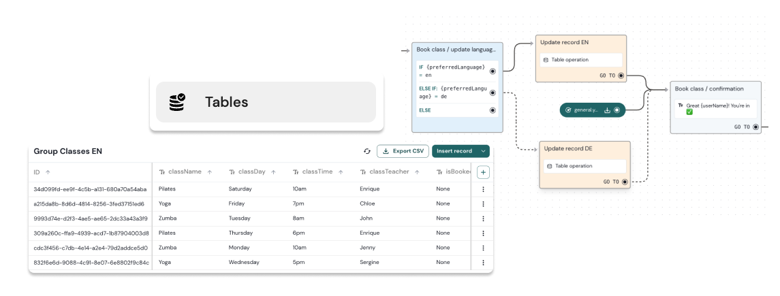Click the Tables database icon
This screenshot has width=780, height=296.
tap(177, 102)
